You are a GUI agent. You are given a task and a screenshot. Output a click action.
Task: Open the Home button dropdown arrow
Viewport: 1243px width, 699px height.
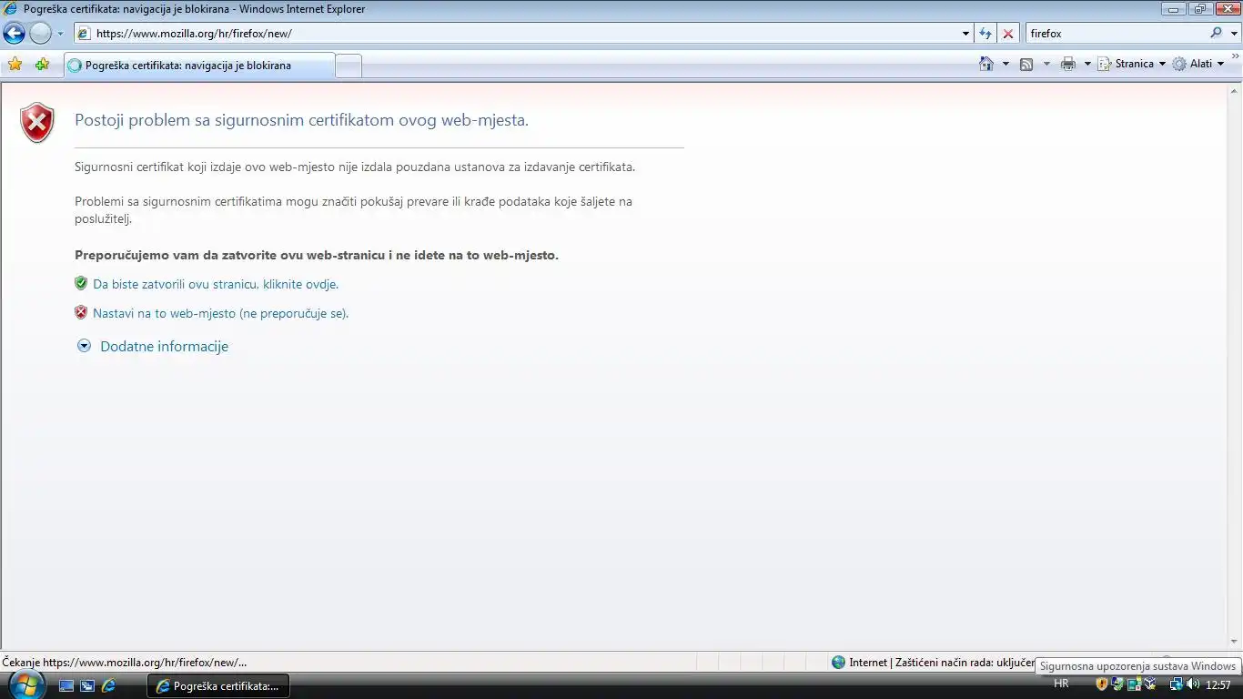tap(1006, 64)
